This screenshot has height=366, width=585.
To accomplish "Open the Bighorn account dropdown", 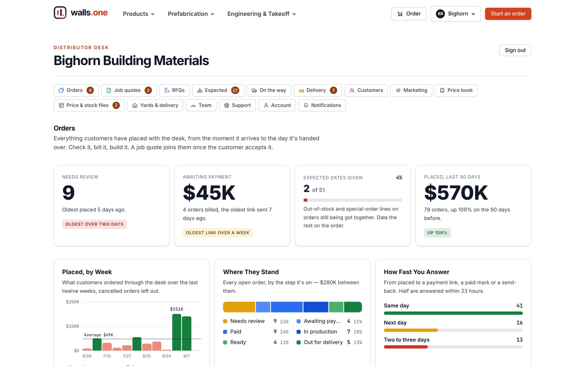I will pos(456,14).
